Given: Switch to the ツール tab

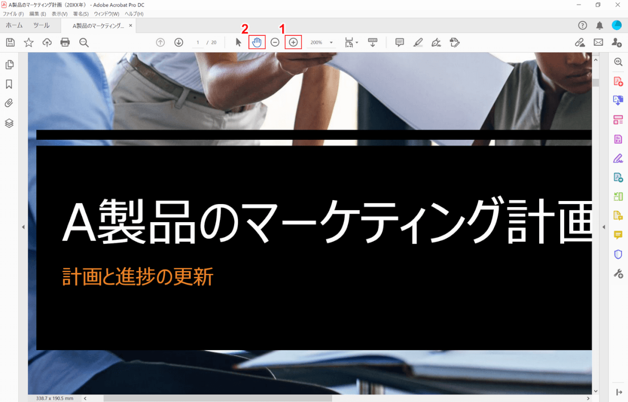Looking at the screenshot, I should click(x=41, y=25).
